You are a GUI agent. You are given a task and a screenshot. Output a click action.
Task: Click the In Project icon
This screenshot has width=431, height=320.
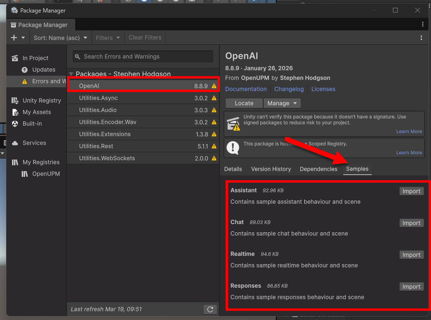(15, 58)
